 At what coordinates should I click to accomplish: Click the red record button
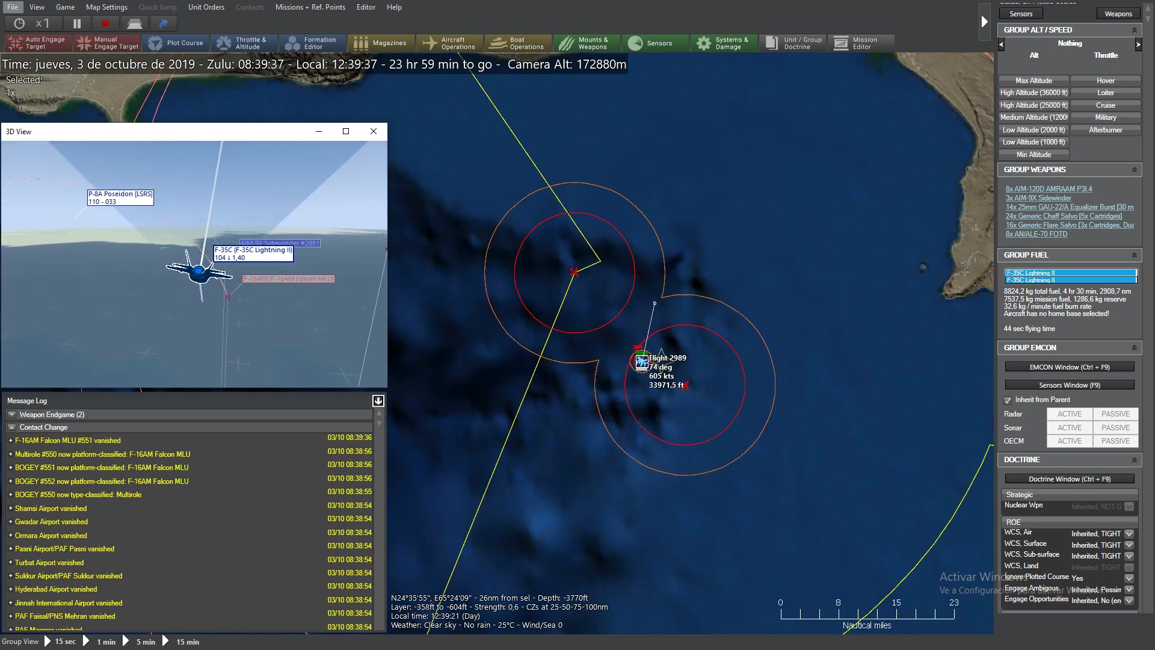point(106,23)
